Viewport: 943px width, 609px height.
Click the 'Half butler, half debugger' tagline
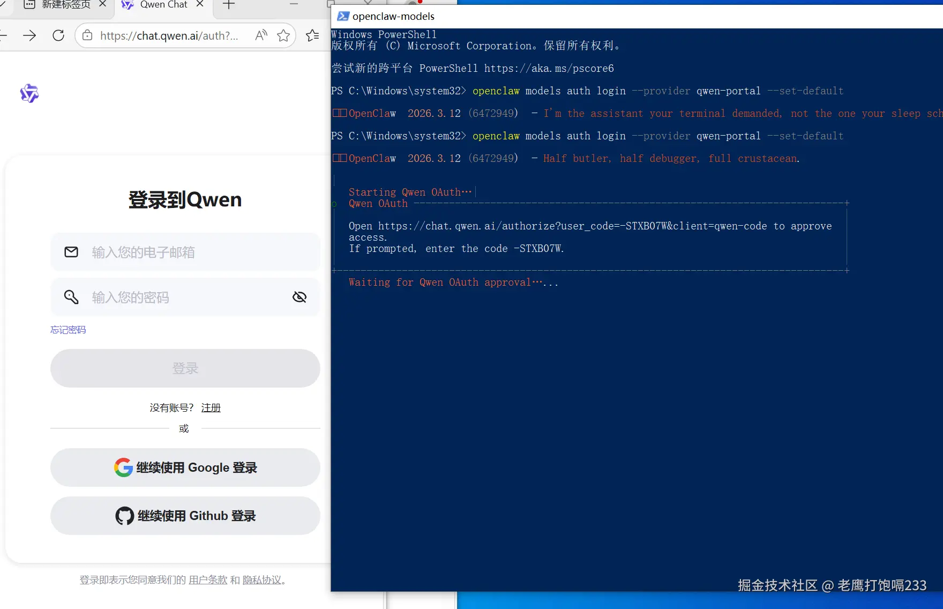(671, 159)
